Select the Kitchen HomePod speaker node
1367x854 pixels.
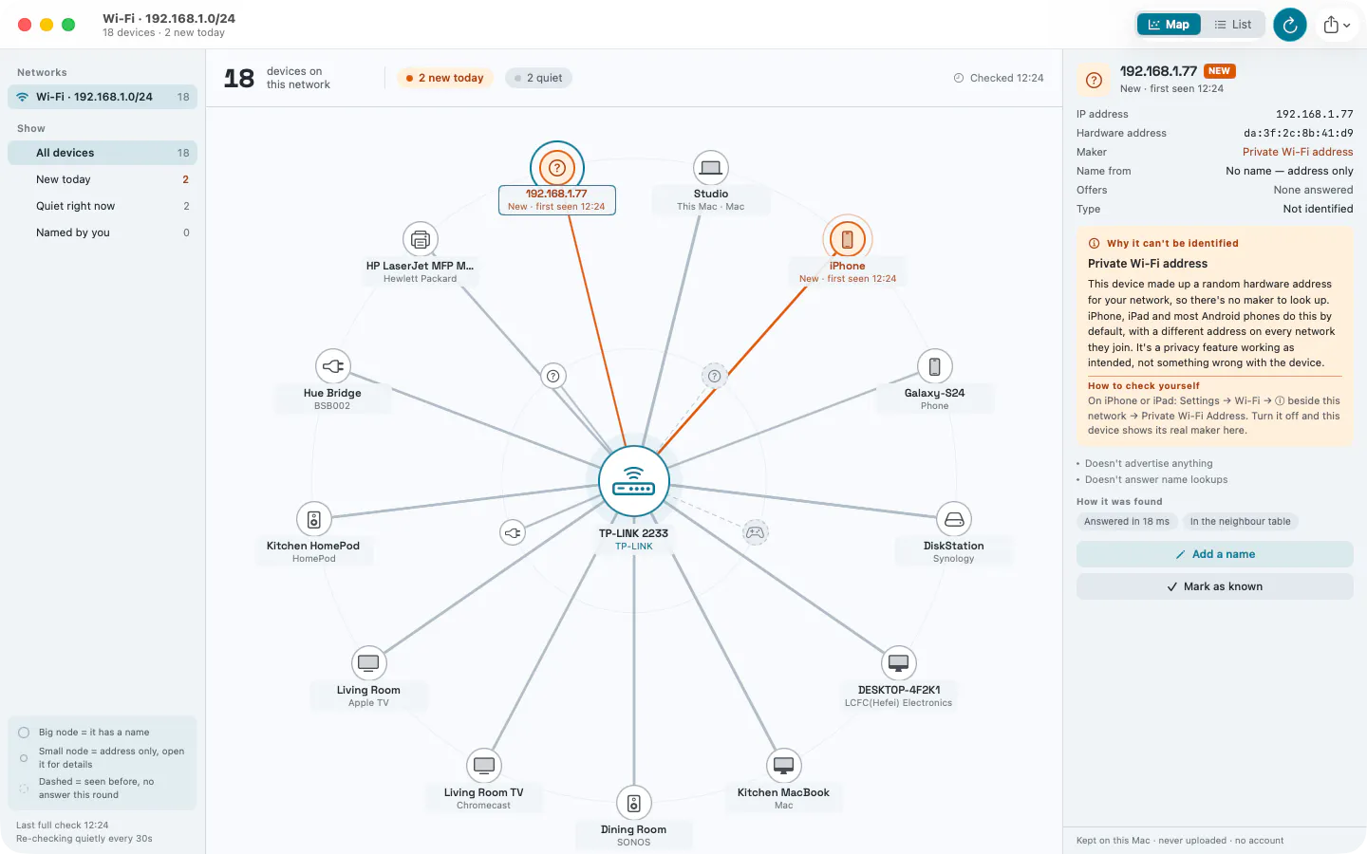314,519
